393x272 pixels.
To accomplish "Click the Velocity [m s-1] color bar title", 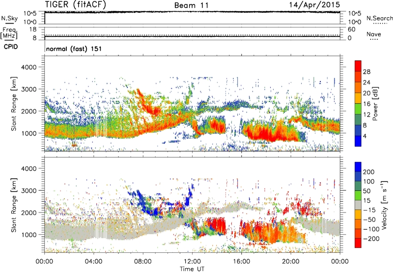I will pyautogui.click(x=384, y=205).
